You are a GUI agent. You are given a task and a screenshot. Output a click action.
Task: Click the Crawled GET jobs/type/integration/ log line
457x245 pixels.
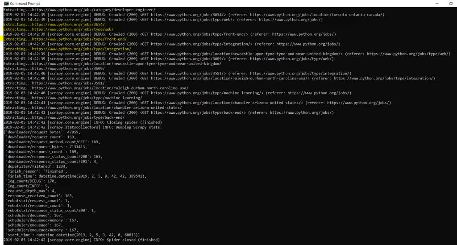pos(172,44)
